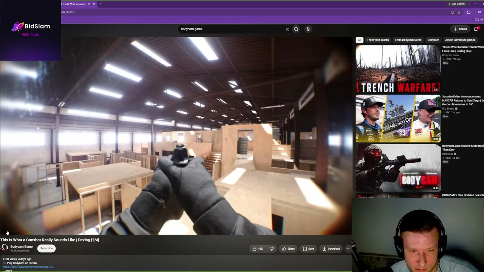The width and height of the screenshot is (484, 272).
Task: Click the Ask Gemini button
Action: (x=456, y=4)
